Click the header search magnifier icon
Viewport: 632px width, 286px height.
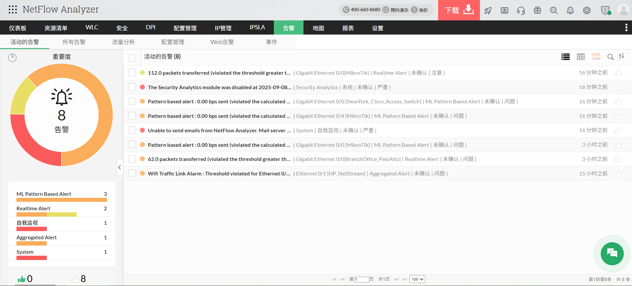tap(554, 11)
